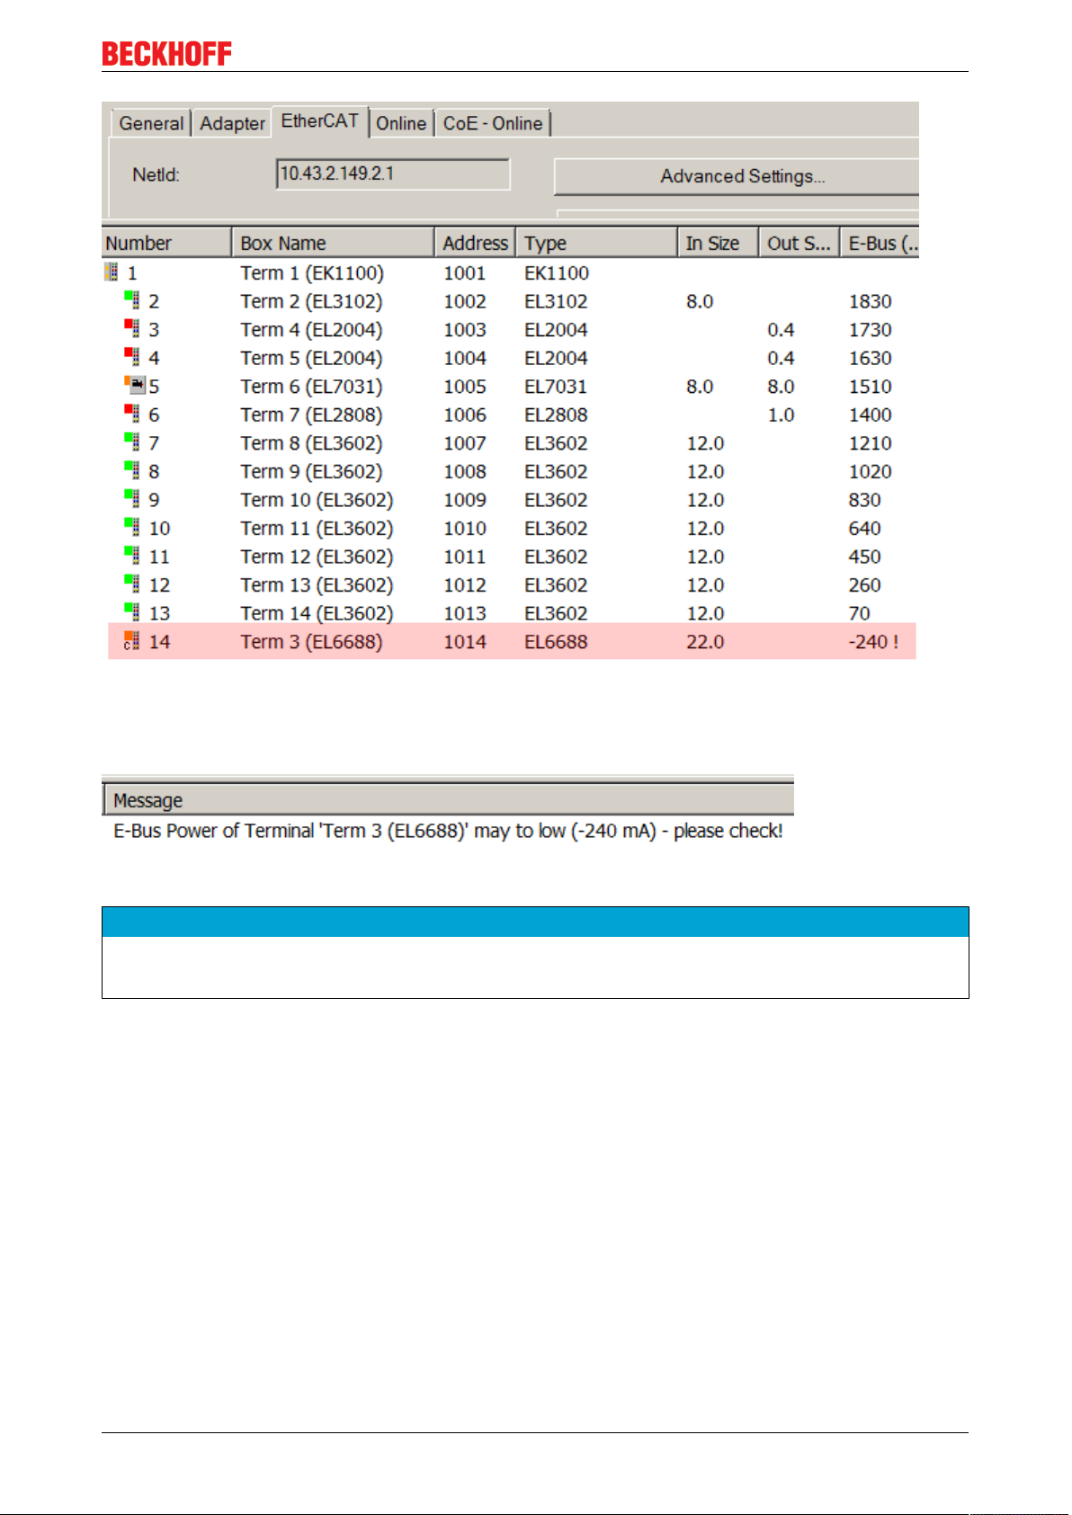Click the green terminal icon for Term 8 (EL3602)
Screen dimensions: 1072x1515
pos(132,442)
